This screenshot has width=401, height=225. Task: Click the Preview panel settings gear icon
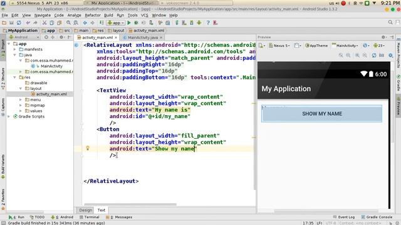pos(383,37)
